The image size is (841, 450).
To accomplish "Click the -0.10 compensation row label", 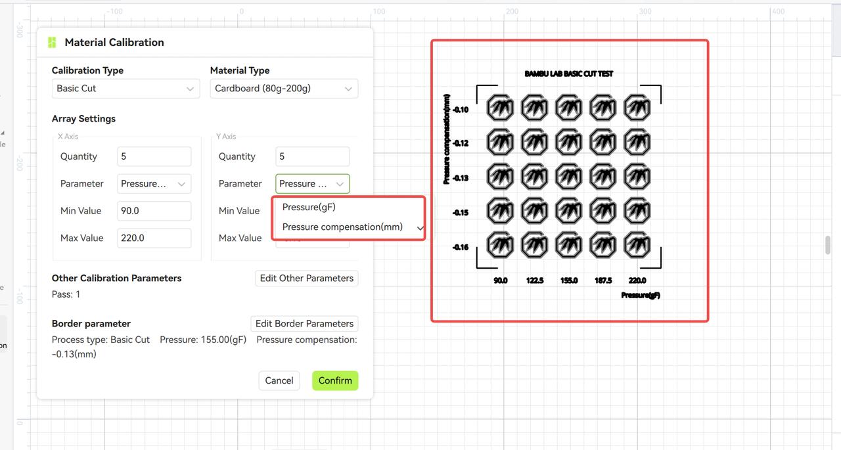I will [461, 110].
